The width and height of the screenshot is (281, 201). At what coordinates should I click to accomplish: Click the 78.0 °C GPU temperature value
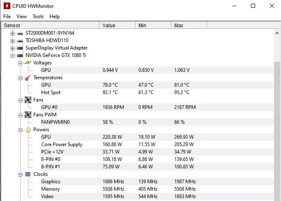tap(110, 85)
